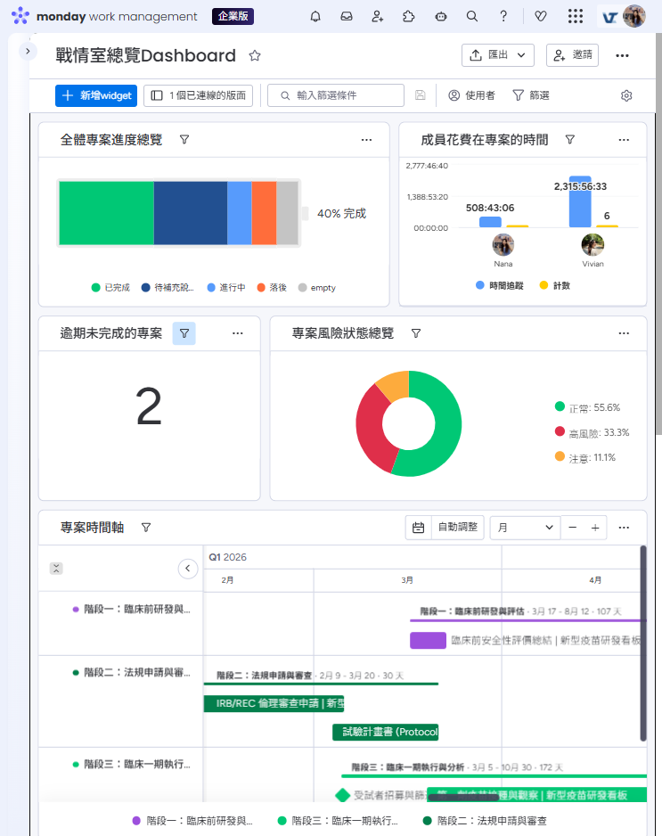Toggle 正常 55.6% legend entry
This screenshot has height=836, width=662.
click(587, 408)
